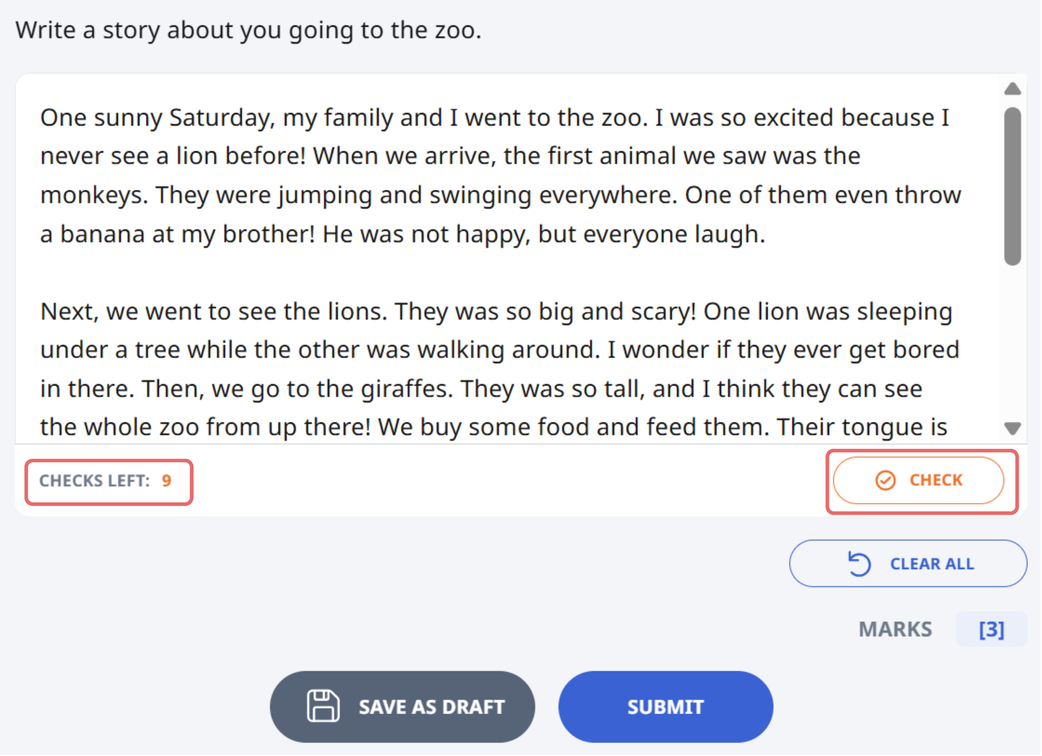Click the scrollbar track below the thumb
This screenshot has width=1042, height=756.
(1013, 343)
